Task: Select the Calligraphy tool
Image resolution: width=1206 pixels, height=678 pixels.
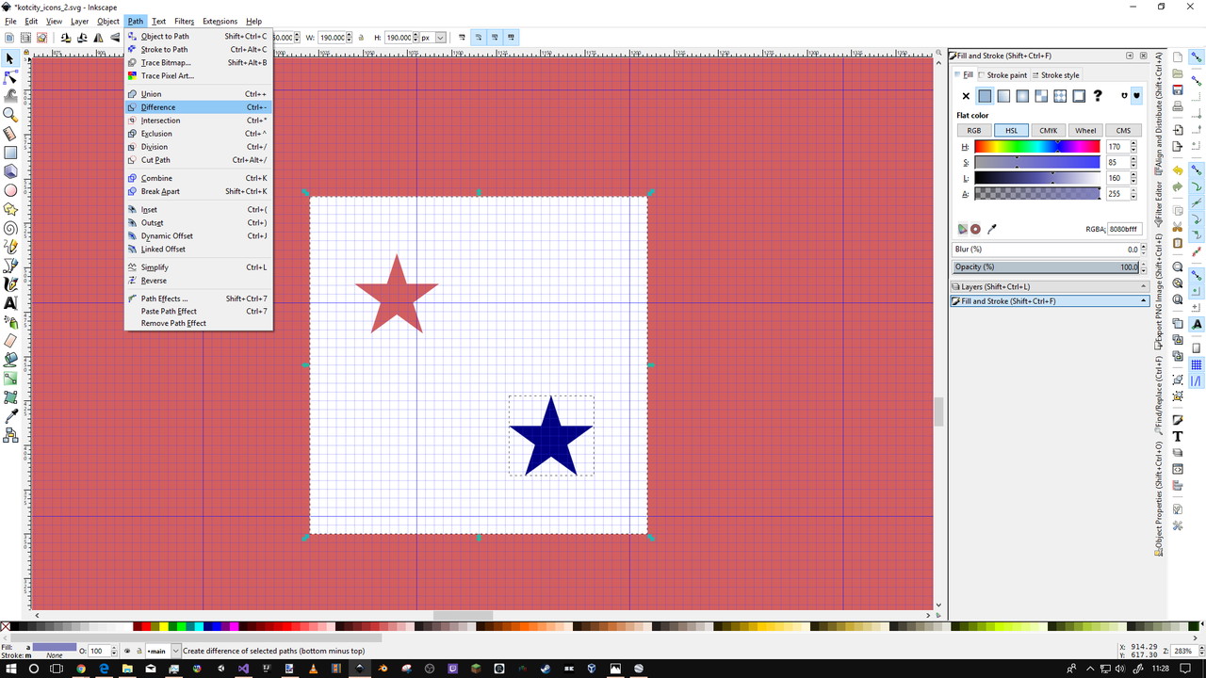Action: point(10,284)
